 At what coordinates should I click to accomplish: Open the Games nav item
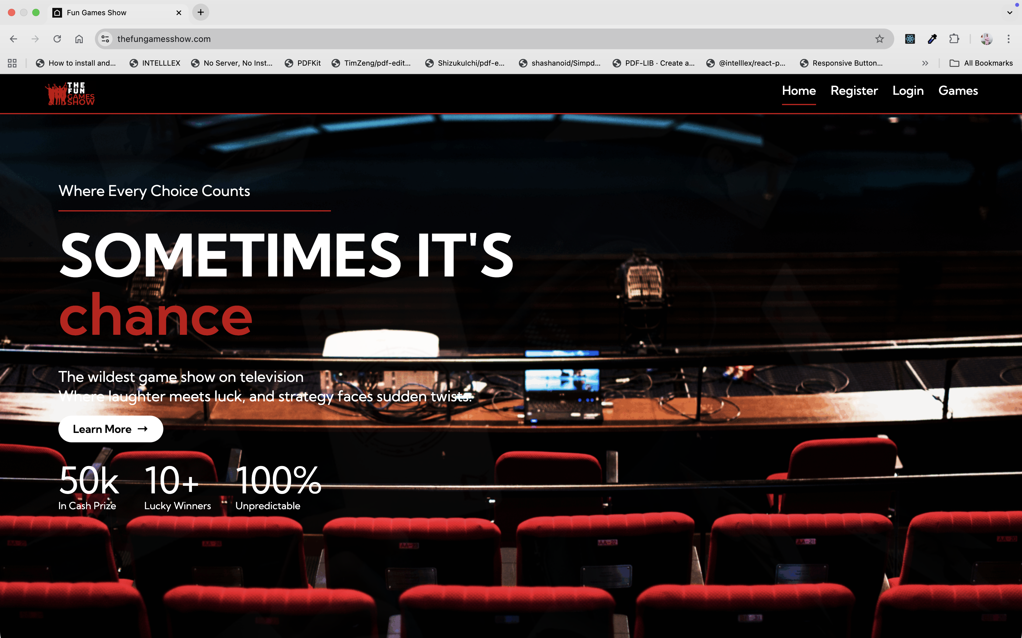958,91
